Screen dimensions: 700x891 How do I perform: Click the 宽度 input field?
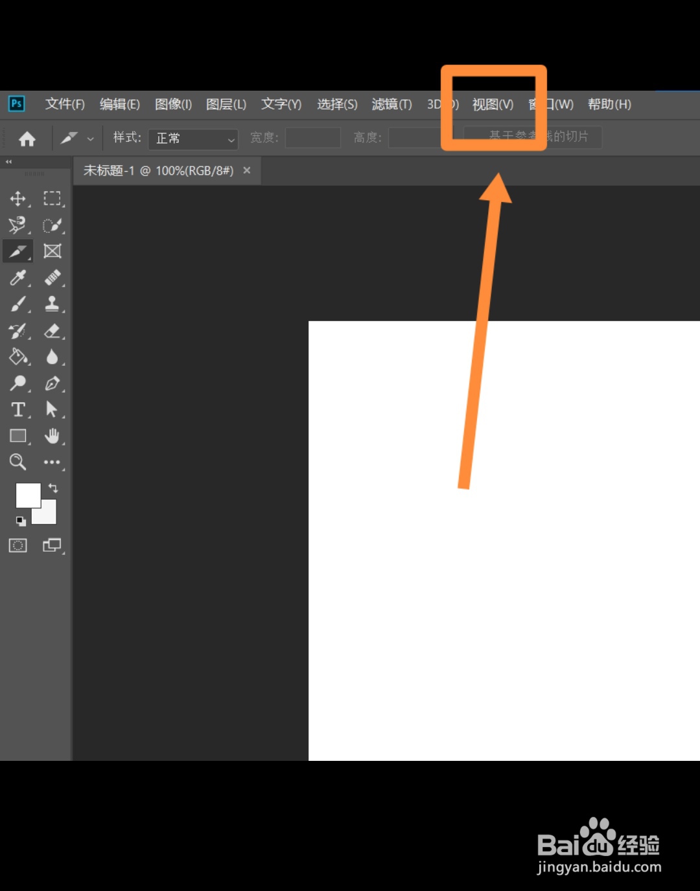pyautogui.click(x=313, y=138)
